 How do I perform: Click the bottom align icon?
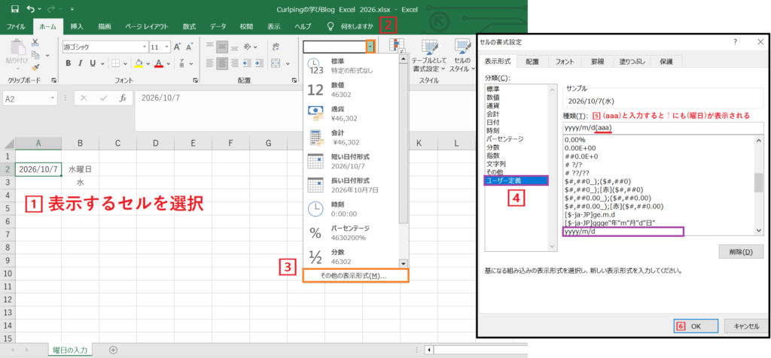coord(235,47)
